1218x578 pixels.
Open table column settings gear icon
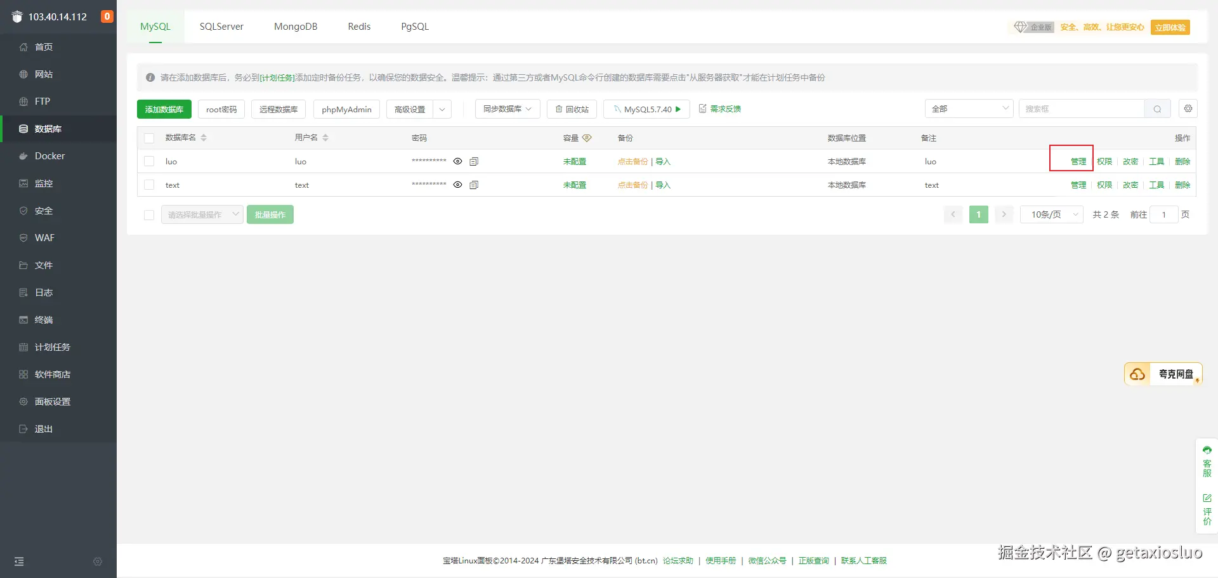[x=1188, y=109]
